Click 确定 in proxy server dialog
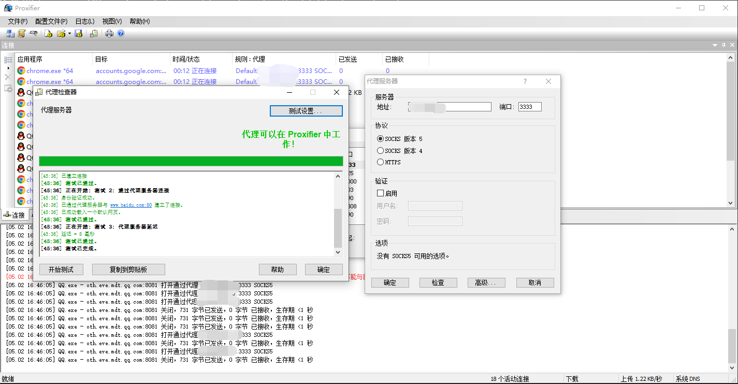 pyautogui.click(x=390, y=282)
